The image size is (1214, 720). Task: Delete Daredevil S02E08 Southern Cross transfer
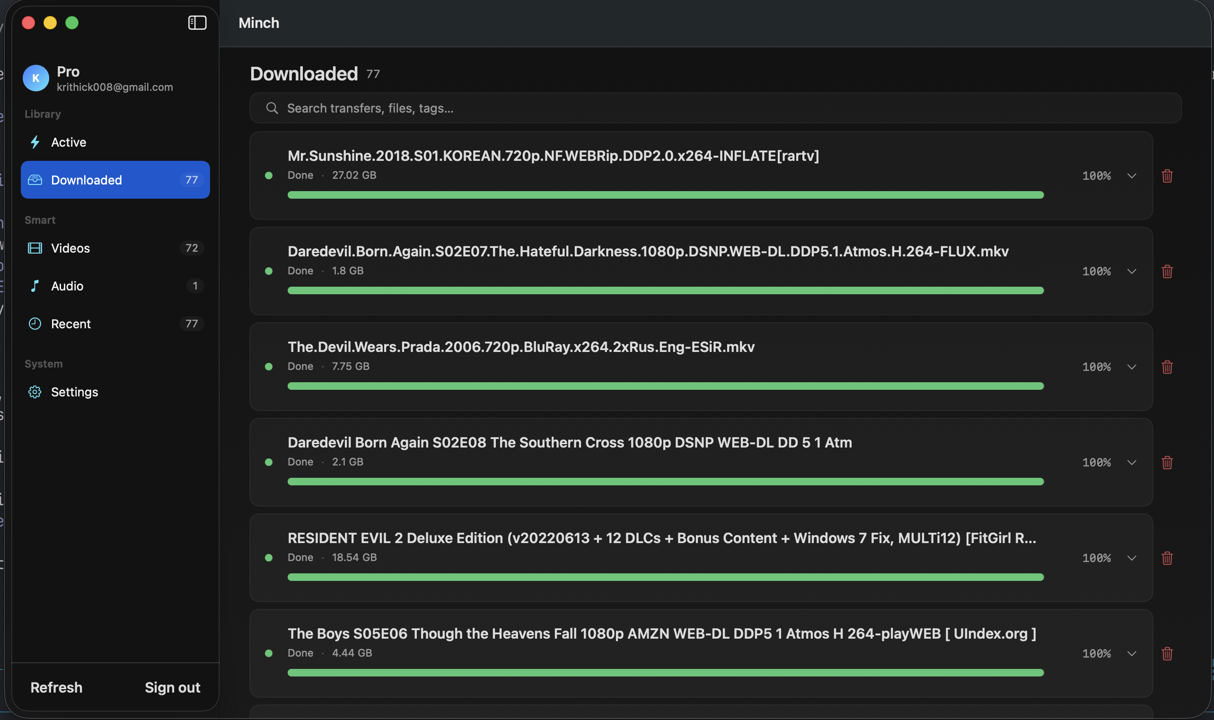pos(1167,462)
